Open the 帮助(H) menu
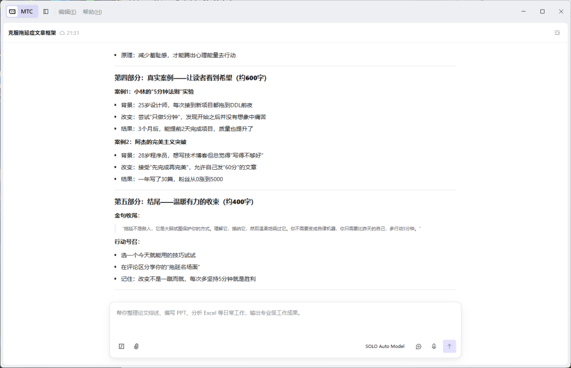Screen dimensions: 571x368 click(x=92, y=12)
